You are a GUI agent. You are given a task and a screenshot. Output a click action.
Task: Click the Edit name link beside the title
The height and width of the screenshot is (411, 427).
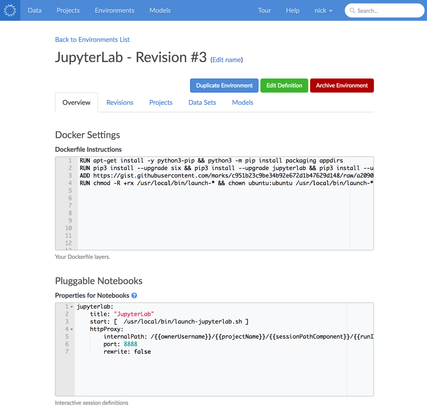tap(226, 60)
